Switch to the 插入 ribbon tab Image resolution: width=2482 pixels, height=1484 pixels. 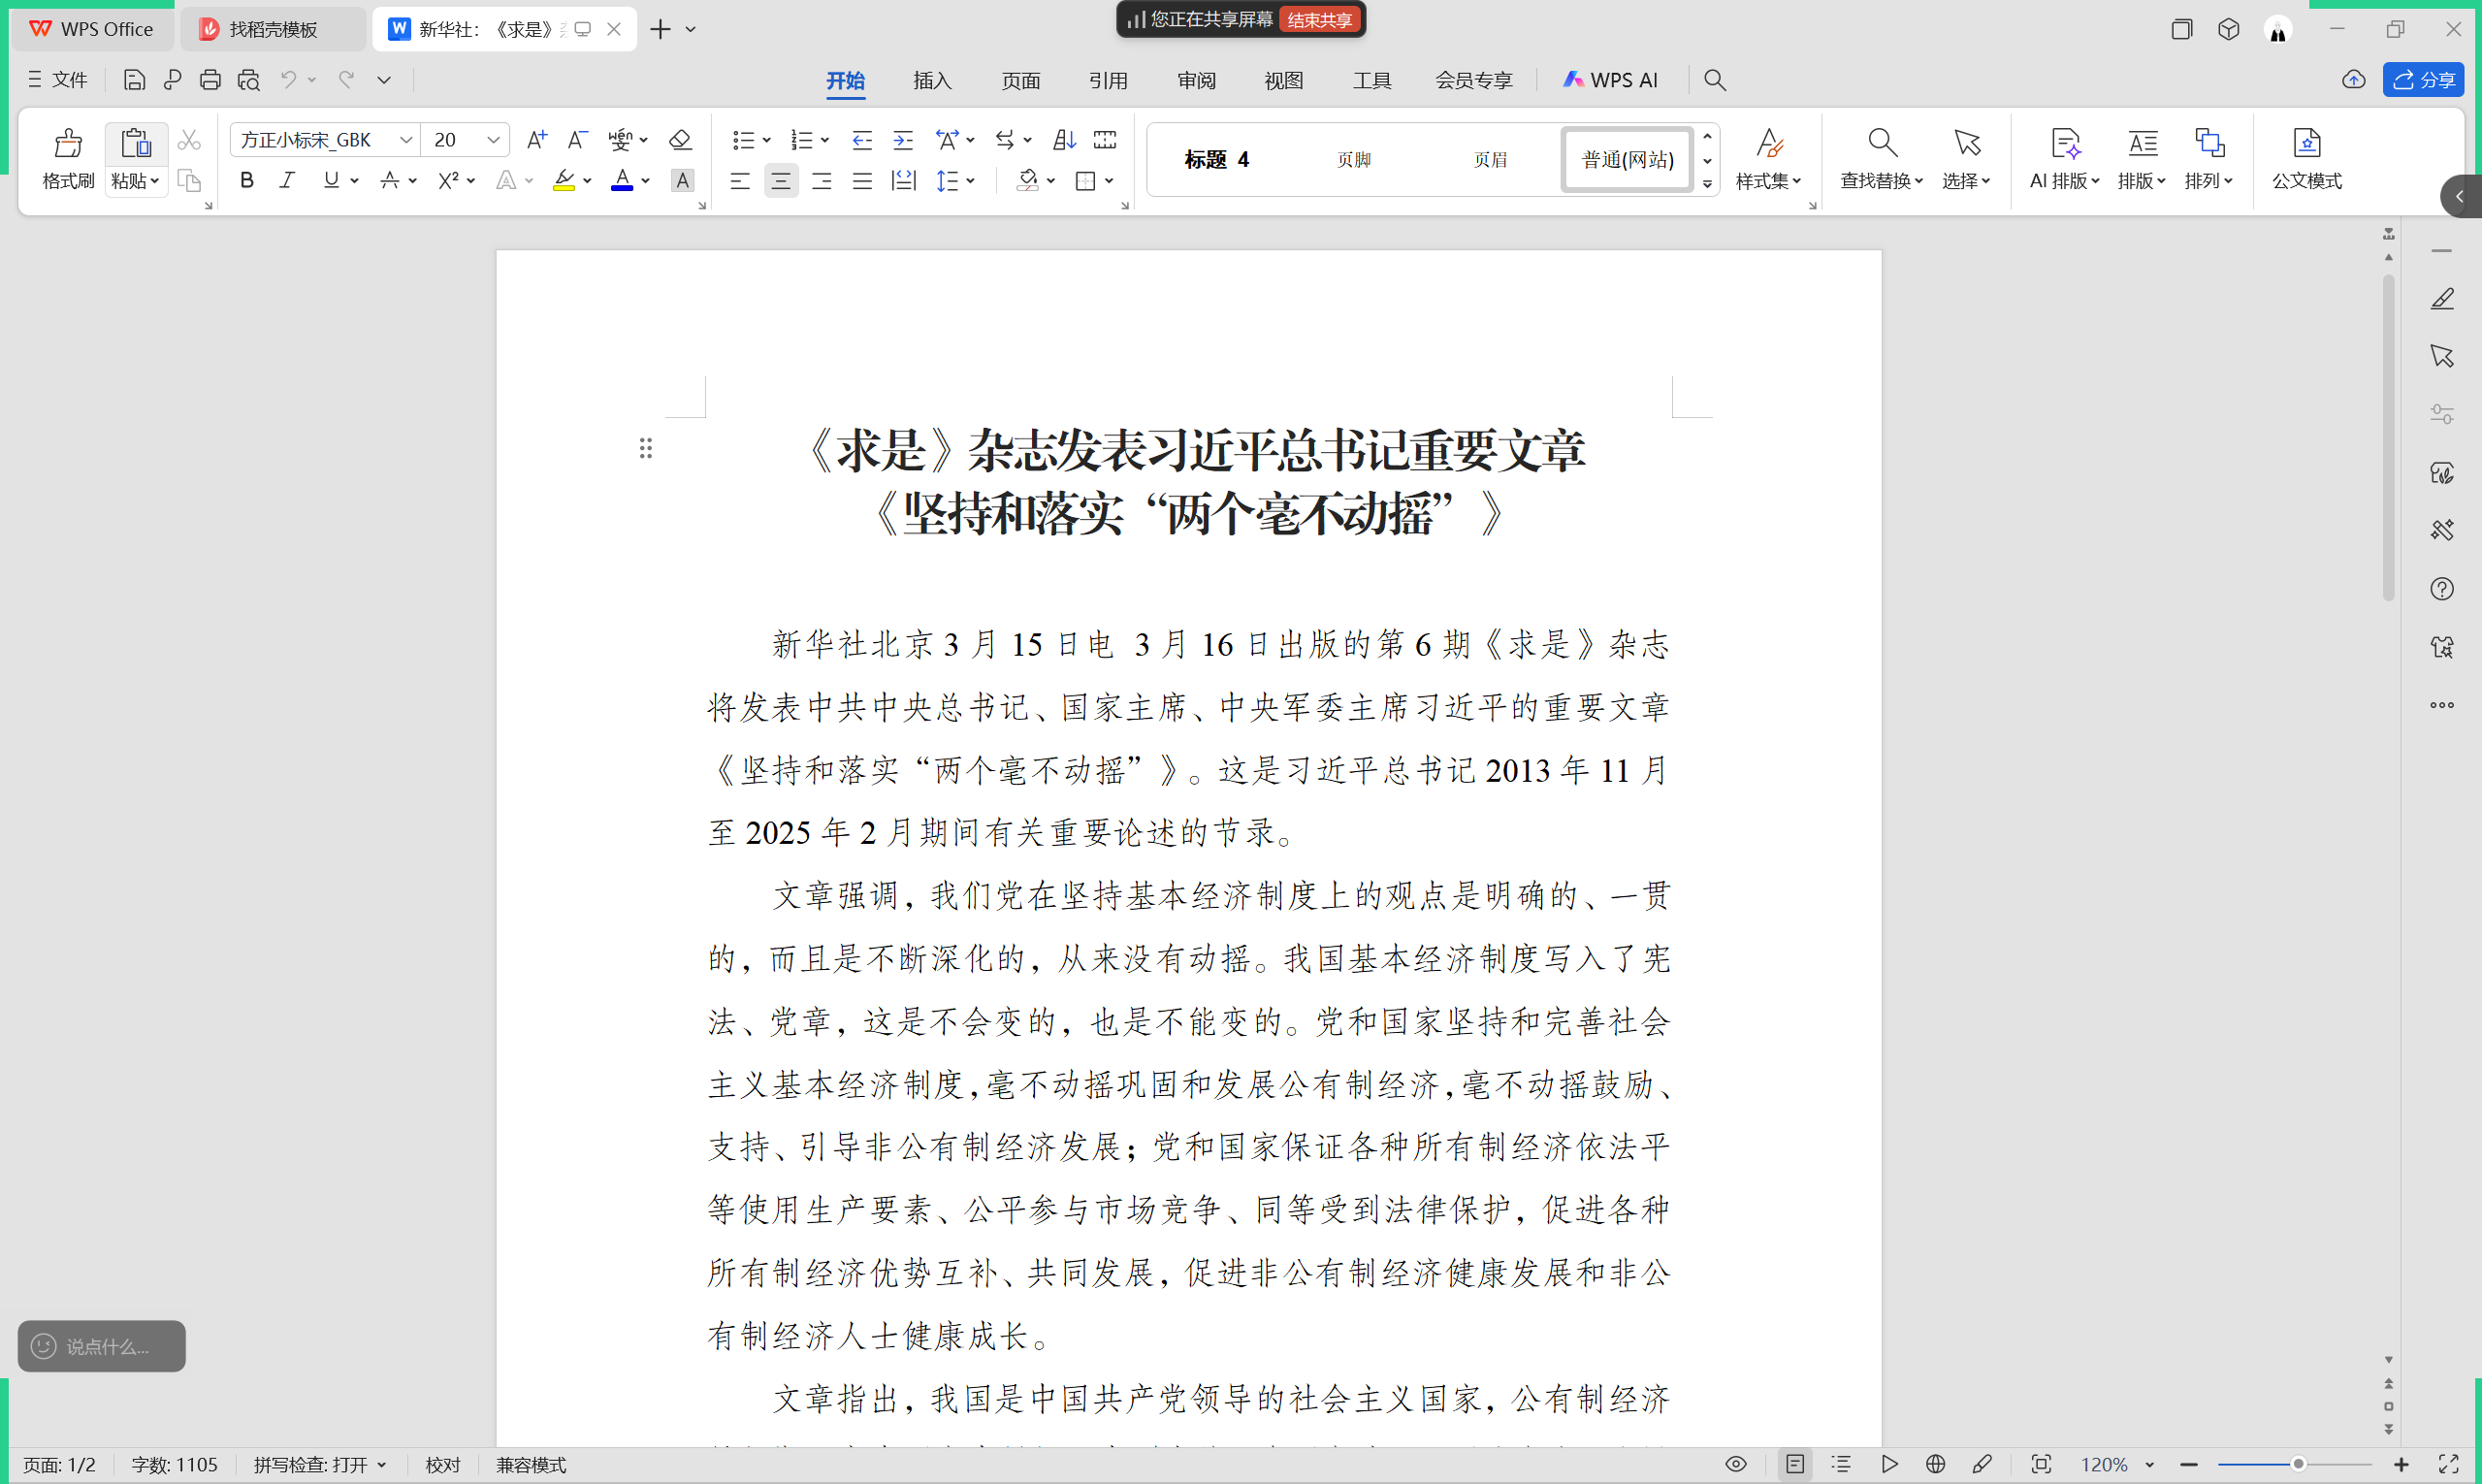coord(932,80)
